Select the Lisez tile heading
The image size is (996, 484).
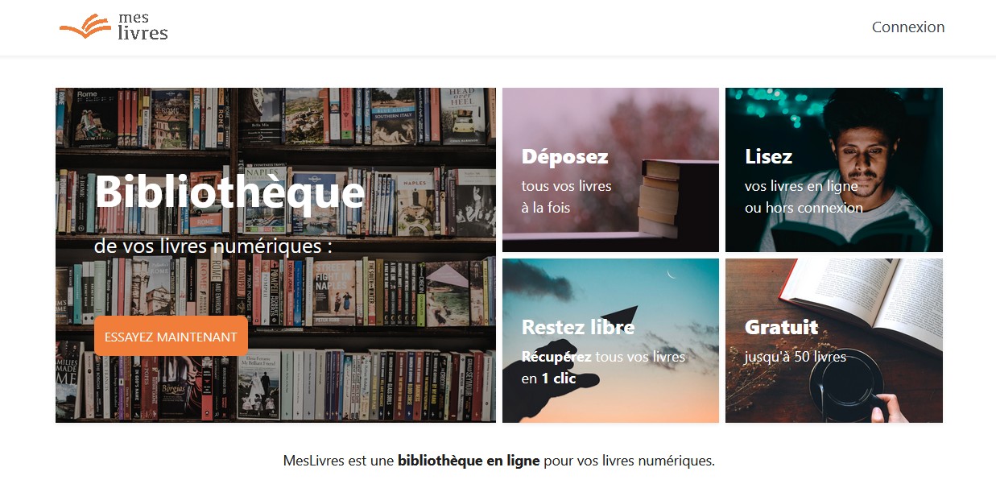[768, 156]
